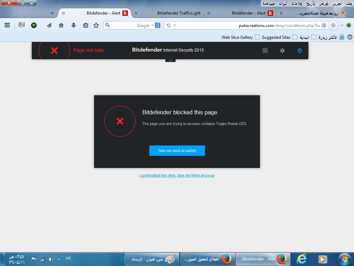Click the Bitdefender blocked this page heading
The width and height of the screenshot is (354, 266).
180,113
